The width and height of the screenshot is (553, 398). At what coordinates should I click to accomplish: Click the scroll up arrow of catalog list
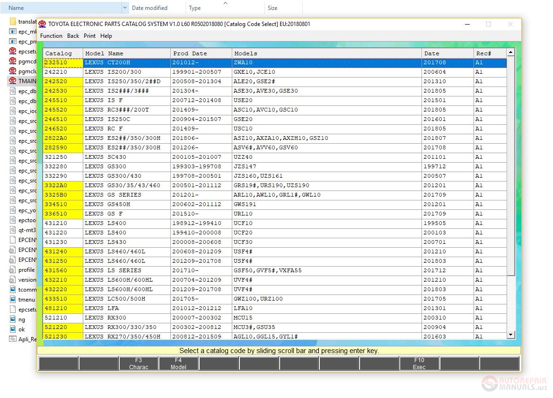(511, 52)
